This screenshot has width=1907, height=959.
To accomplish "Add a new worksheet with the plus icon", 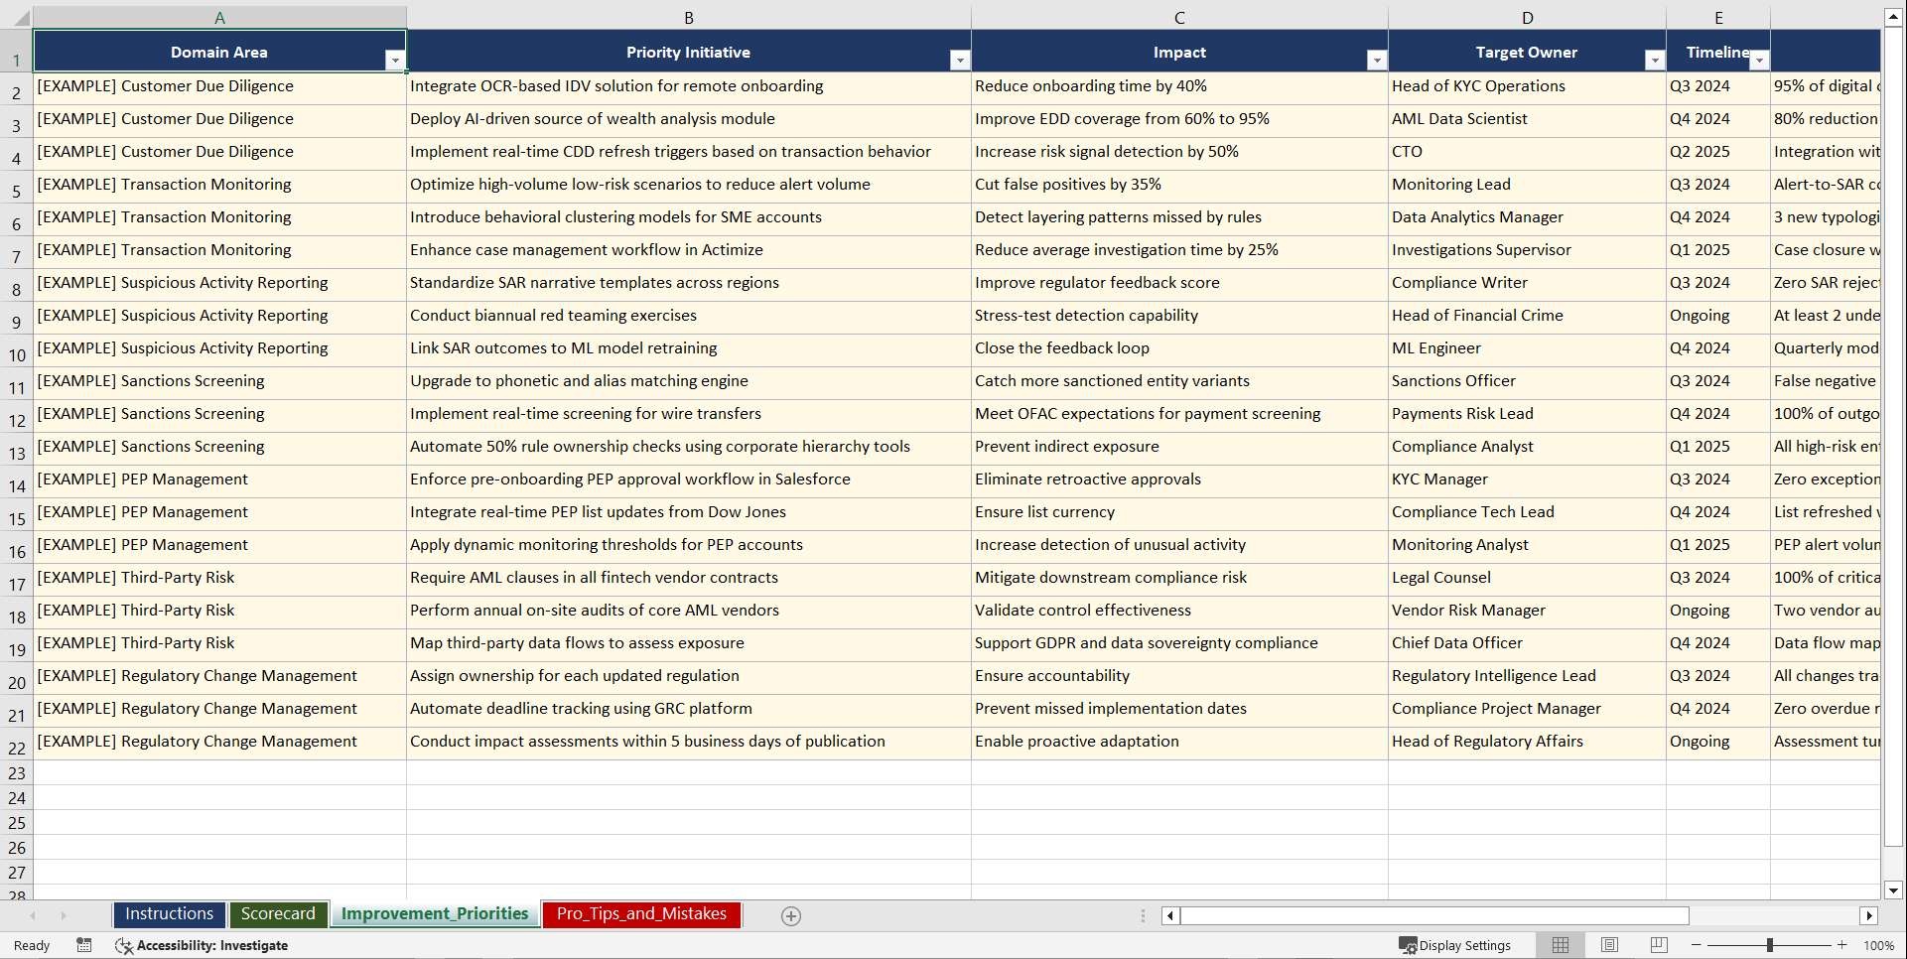I will (x=791, y=915).
